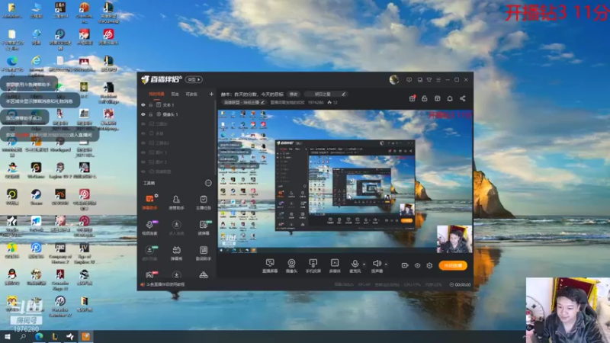This screenshot has height=343, width=610.
Task: Open the 斗鱼直播伴侣使用教程 tutorial link
Action: (x=165, y=284)
